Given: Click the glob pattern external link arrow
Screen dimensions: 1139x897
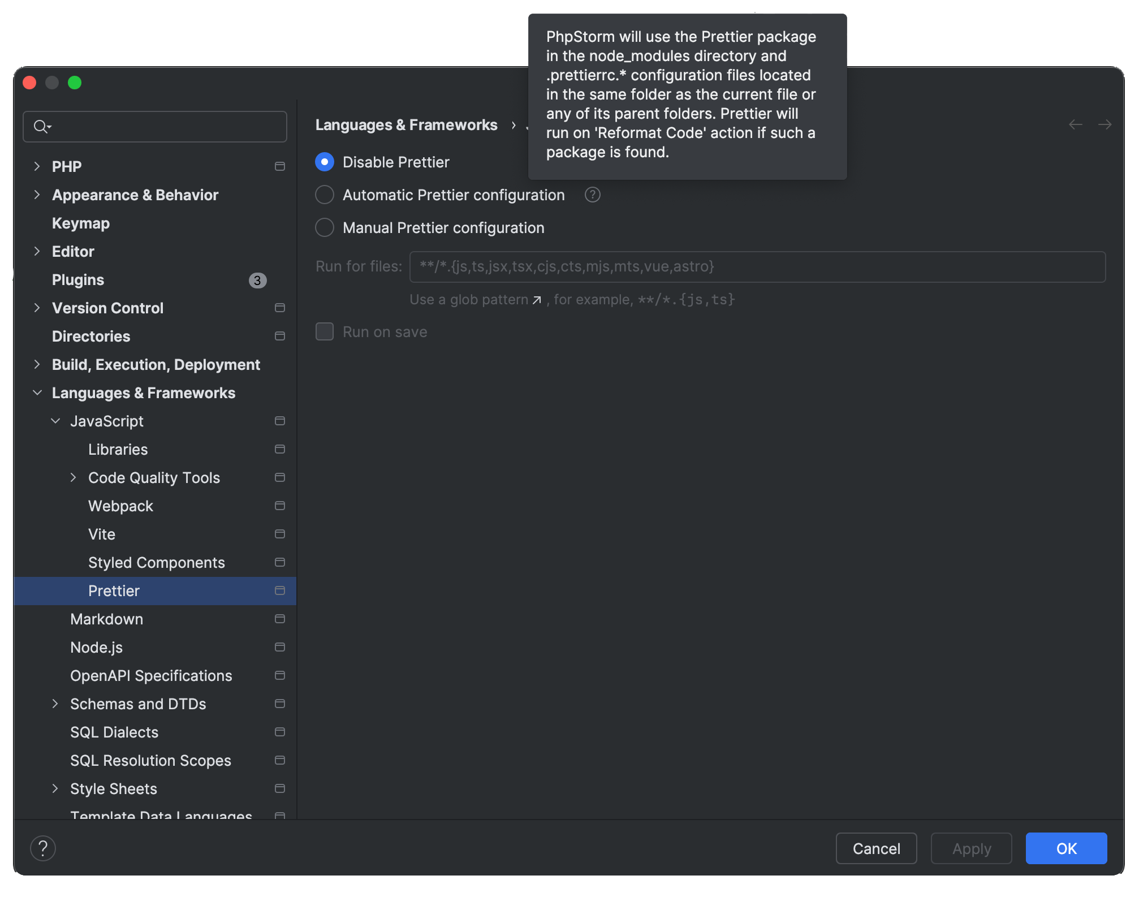Looking at the screenshot, I should [537, 300].
